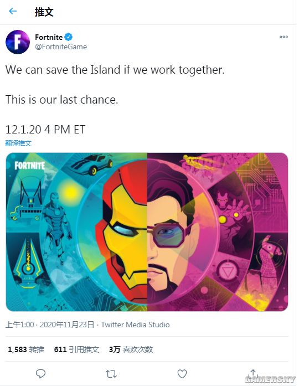Click the Twitter Media Studio source link
Screen dimensions: 299x386
[x=135, y=325]
